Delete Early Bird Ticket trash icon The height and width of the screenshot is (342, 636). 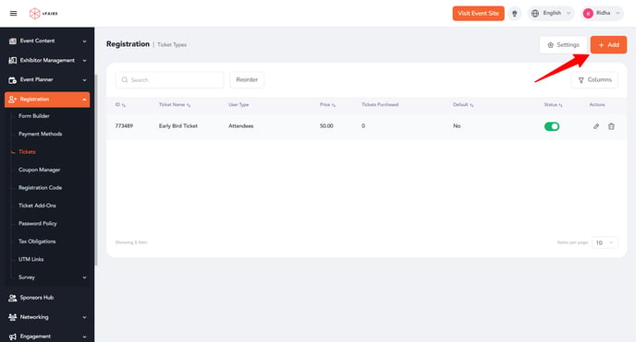tap(611, 126)
